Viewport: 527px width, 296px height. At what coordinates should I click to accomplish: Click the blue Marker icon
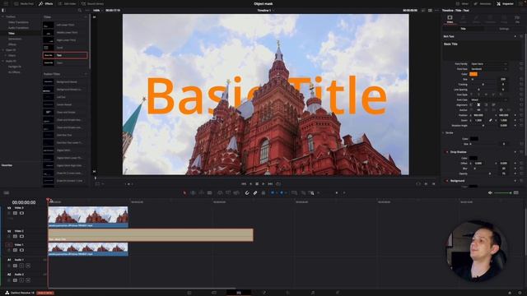click(x=282, y=193)
